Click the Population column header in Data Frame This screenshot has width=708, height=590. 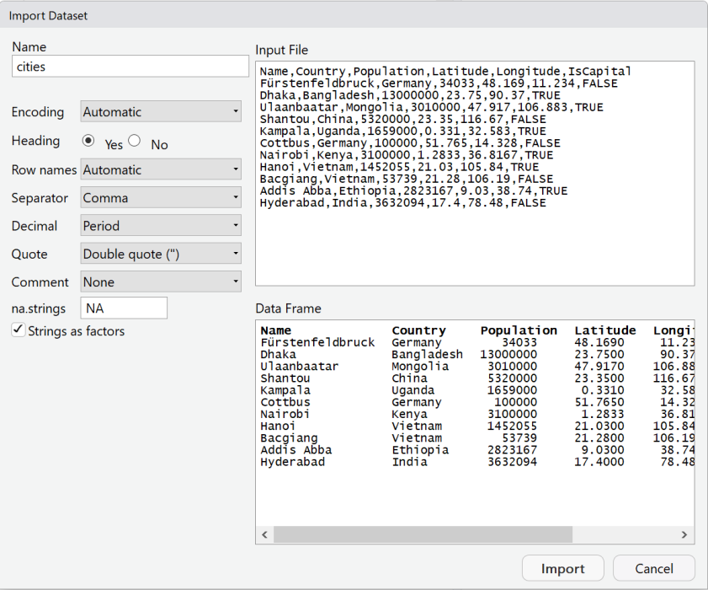coord(519,330)
